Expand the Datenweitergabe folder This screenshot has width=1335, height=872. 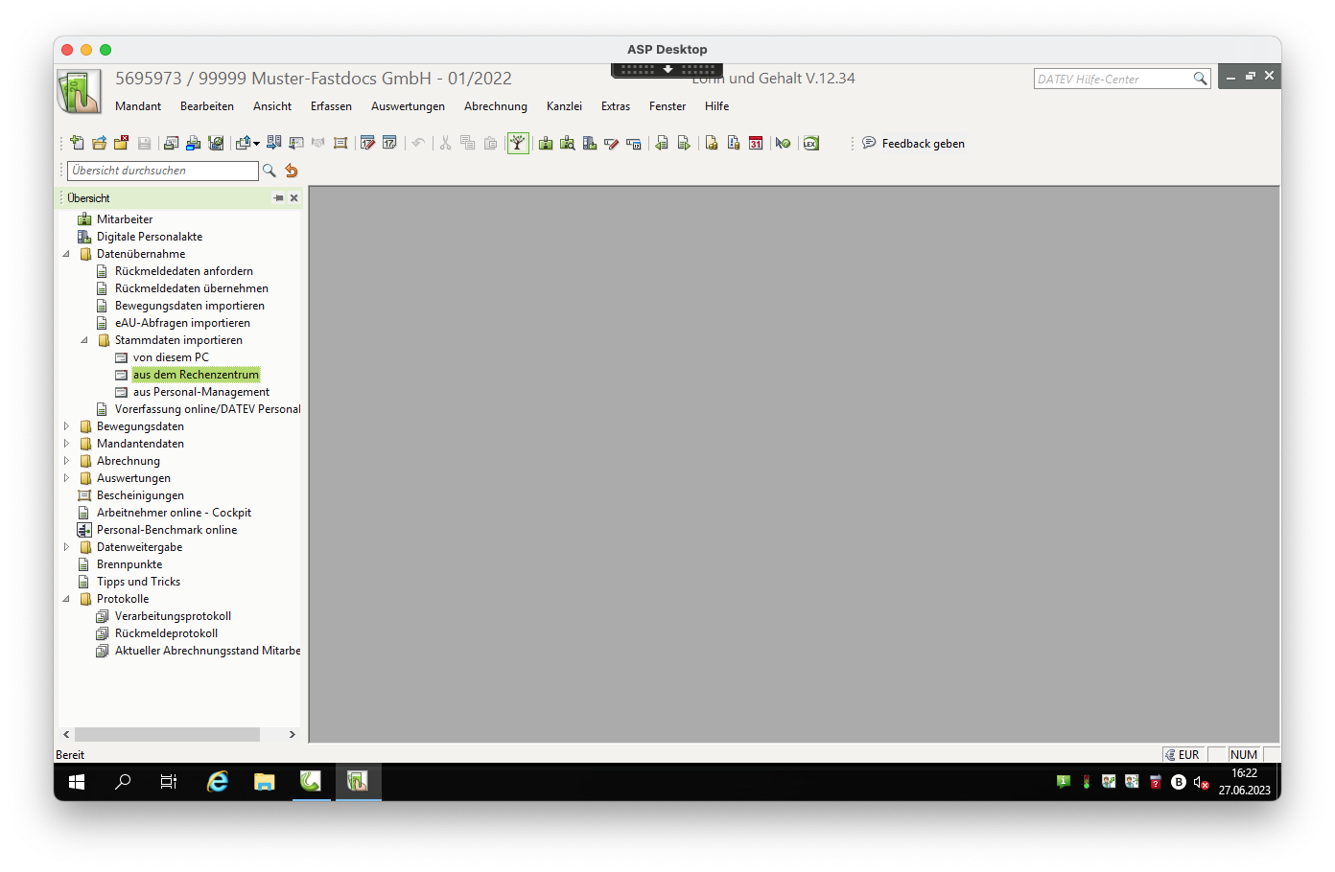coord(66,547)
